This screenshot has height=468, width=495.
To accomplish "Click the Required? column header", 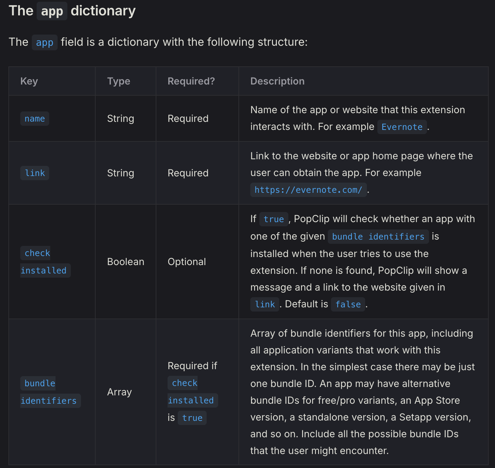I will (x=191, y=81).
